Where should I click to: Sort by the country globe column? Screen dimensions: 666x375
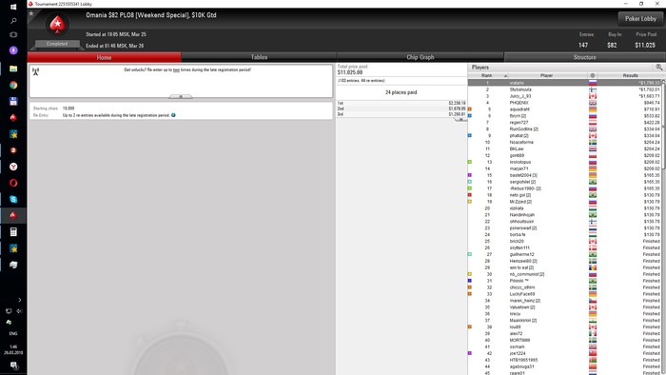[x=592, y=75]
